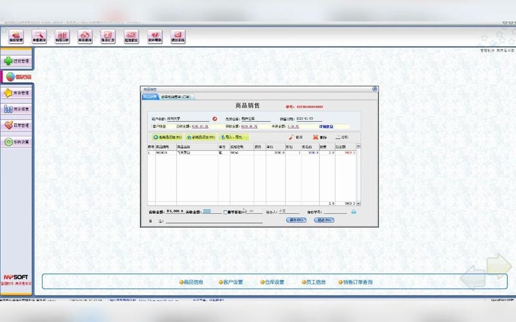Switch to the 销售单据 (订单) tab
516x322 pixels.
click(176, 97)
